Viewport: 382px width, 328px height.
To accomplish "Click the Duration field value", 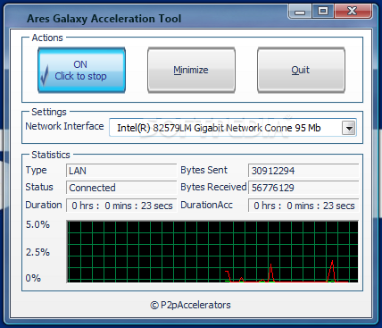I will click(121, 206).
